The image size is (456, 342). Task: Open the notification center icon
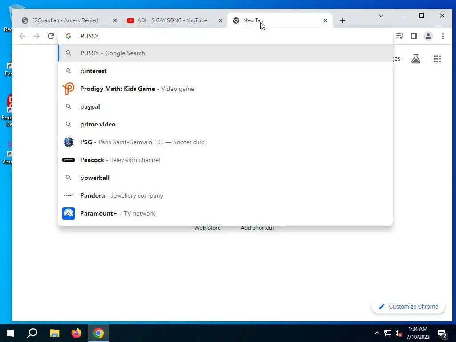pos(442,333)
